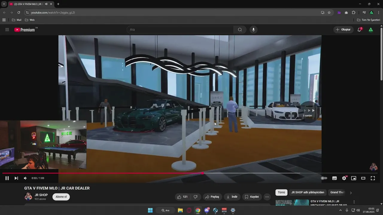Open File Explorer from the taskbar
The width and height of the screenshot is (383, 215).
pos(180,210)
